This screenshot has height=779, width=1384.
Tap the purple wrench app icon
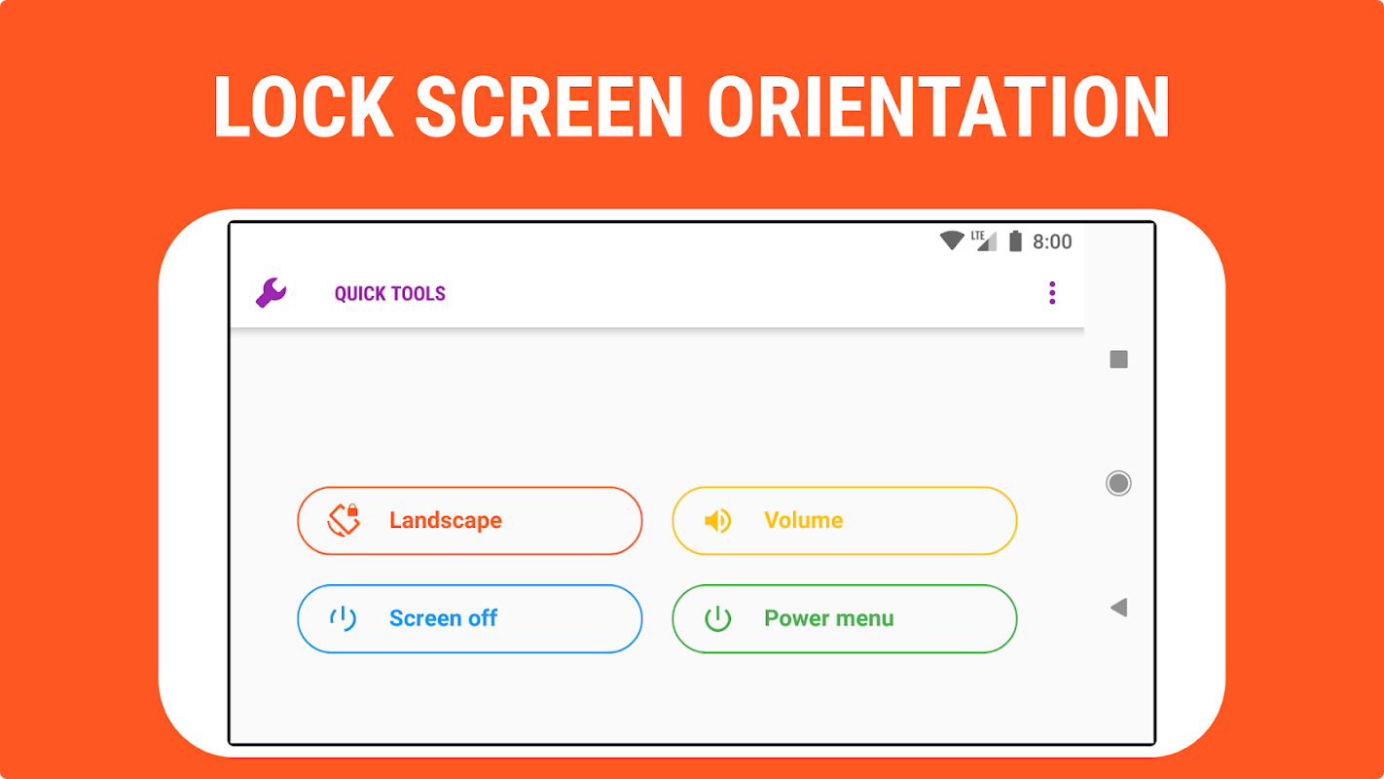click(272, 293)
